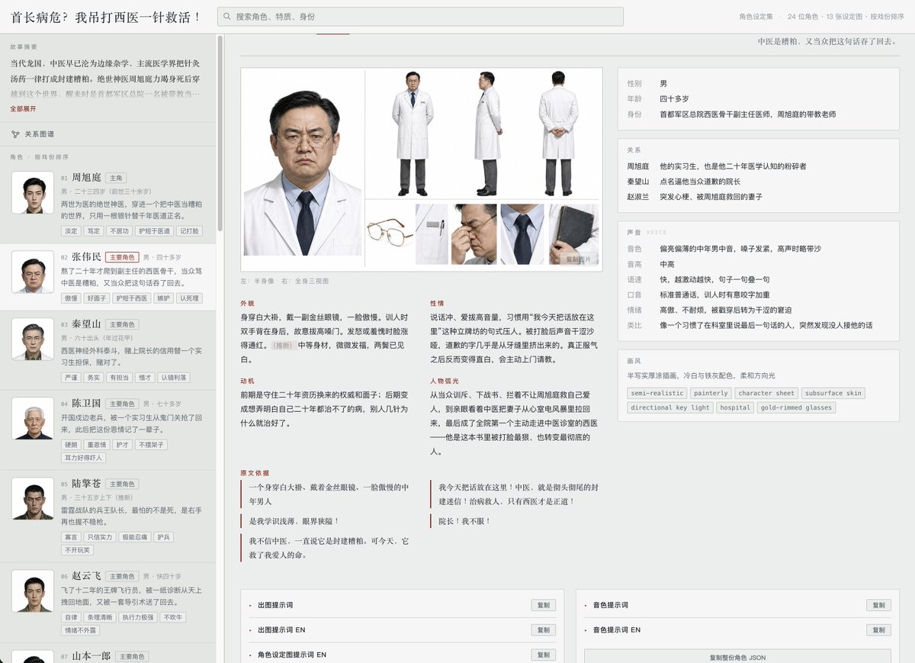Click the 推断 marker in 外貌 text
This screenshot has height=663, width=915.
tap(283, 345)
